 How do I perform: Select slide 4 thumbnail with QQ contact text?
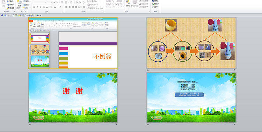point(191,98)
